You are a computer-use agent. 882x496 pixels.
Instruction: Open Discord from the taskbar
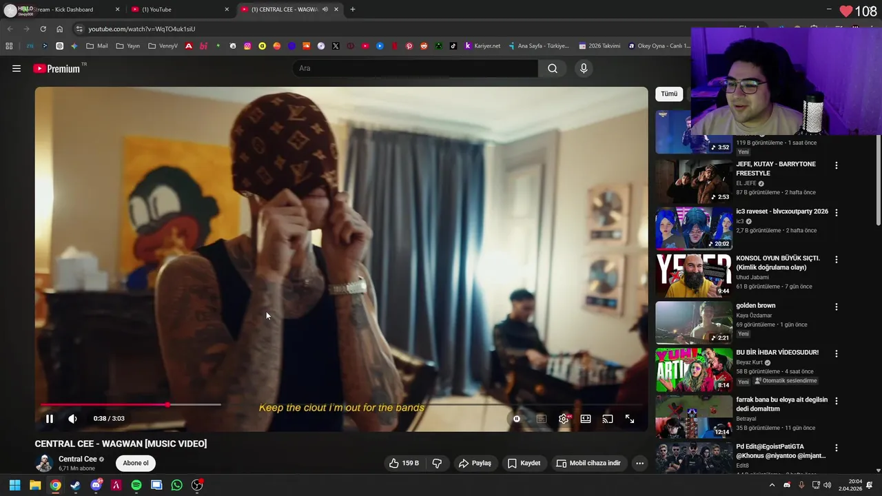96,485
